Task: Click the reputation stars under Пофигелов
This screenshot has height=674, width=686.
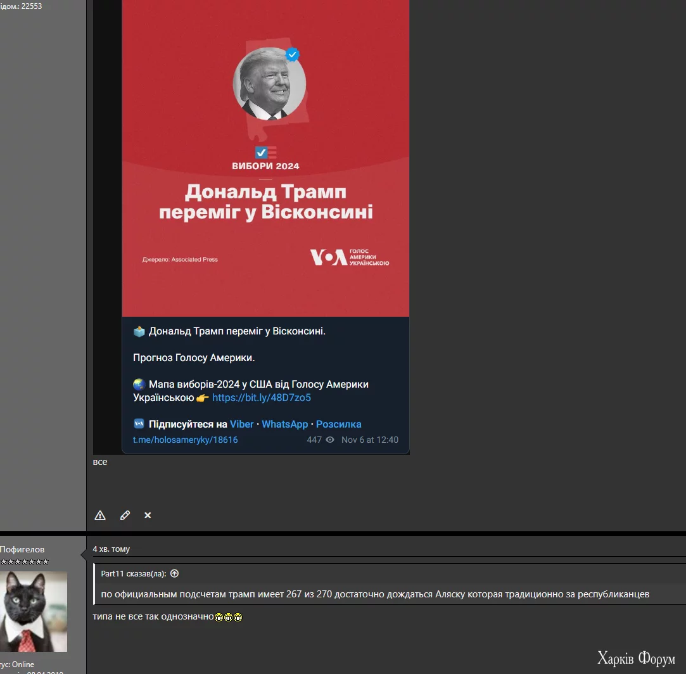Action: click(x=23, y=561)
